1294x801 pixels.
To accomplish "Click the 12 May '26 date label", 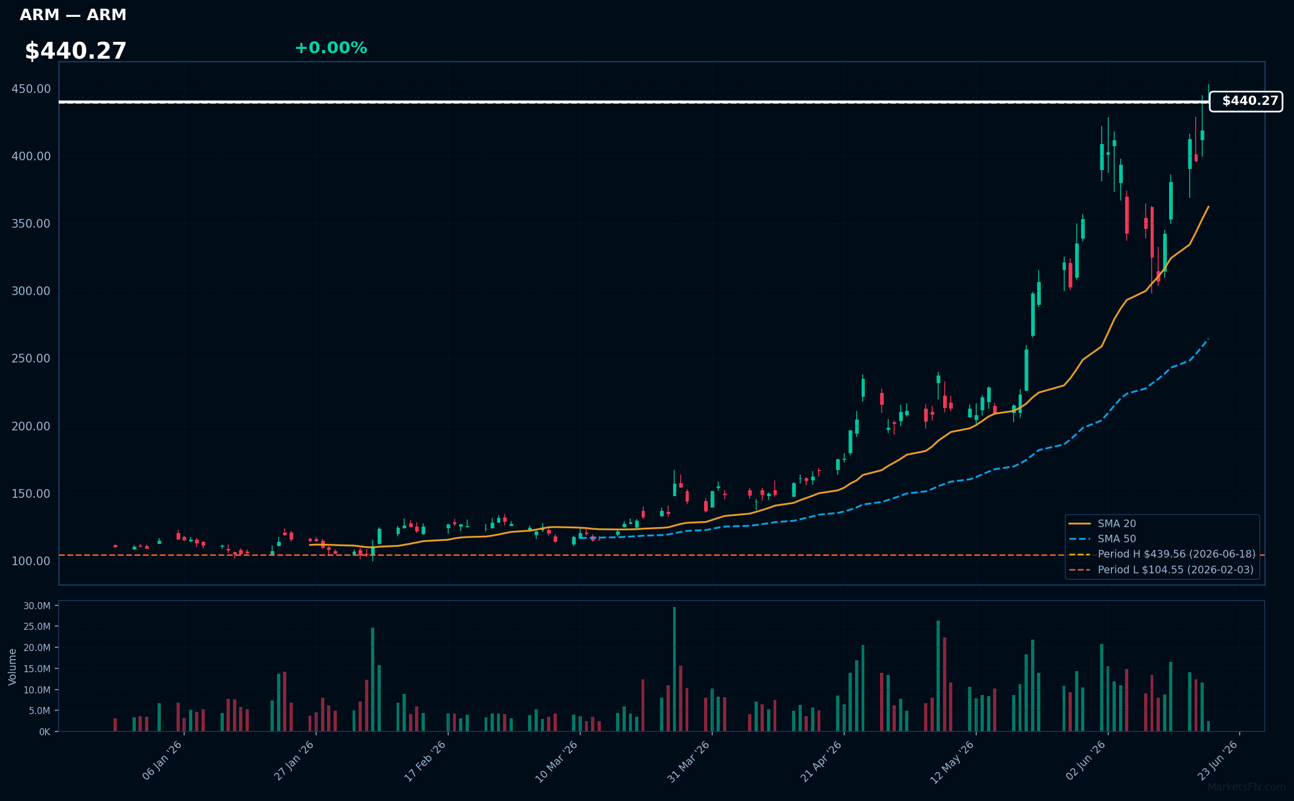I will pos(952,762).
